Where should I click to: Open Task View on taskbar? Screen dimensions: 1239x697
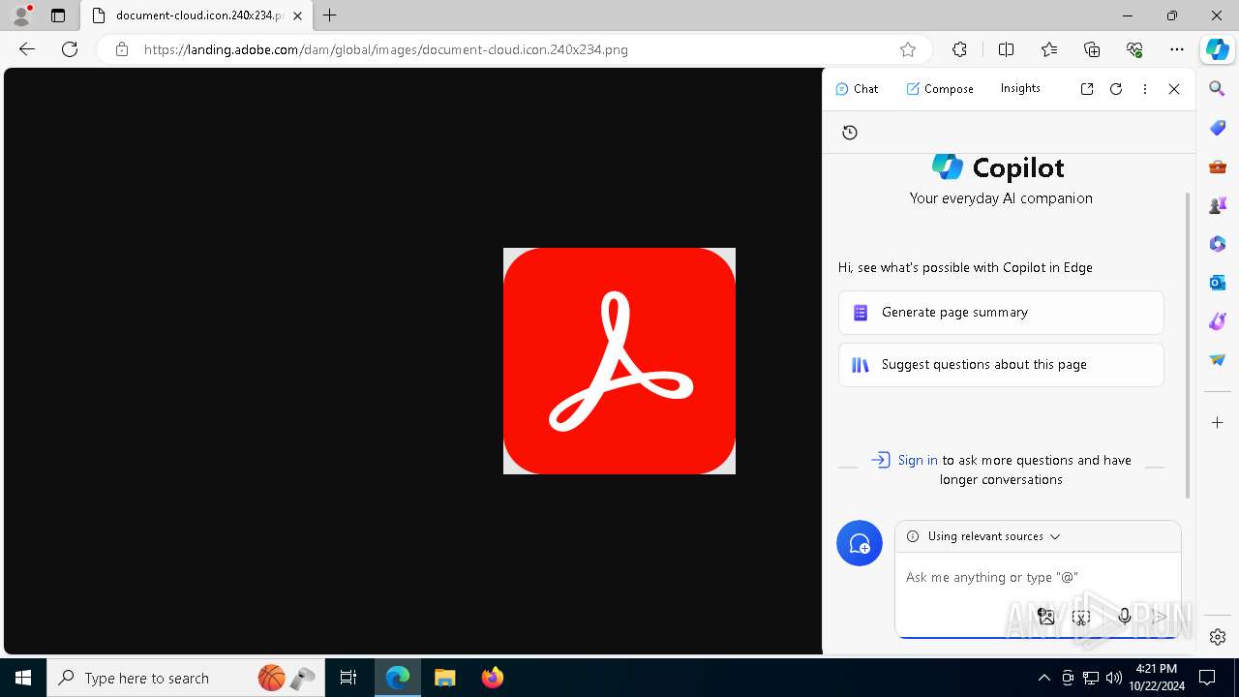348,678
